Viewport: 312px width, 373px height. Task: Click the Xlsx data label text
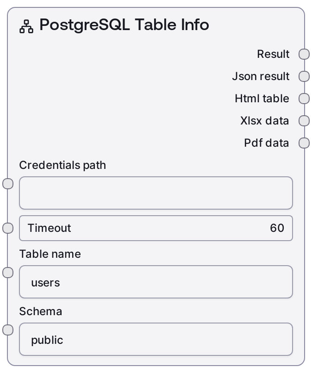265,121
